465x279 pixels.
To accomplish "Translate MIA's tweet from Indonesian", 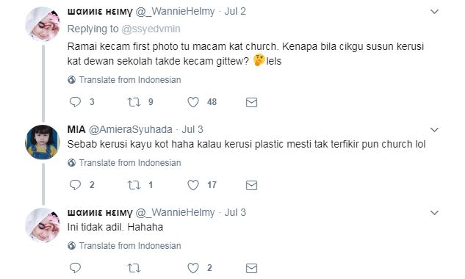I will (x=124, y=163).
